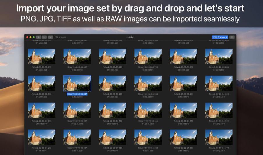
Task: Click the flicker2-00-00-03-867 filename label
Action: (x=77, y=94)
